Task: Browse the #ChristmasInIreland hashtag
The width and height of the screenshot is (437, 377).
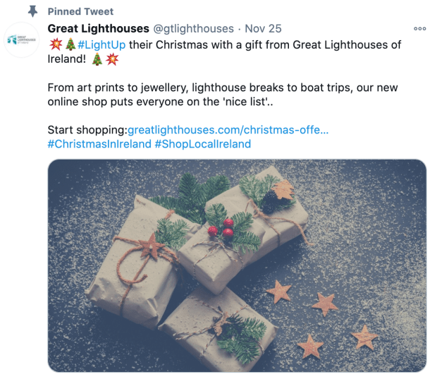Action: tap(99, 144)
